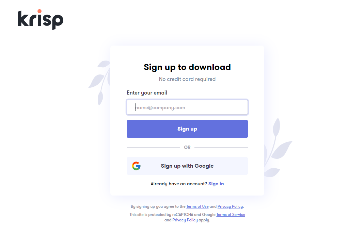Screen dimensions: 348x236
Task: Open Privacy Policy link before the word apply
Action: point(185,220)
